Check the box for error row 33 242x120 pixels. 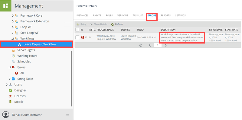click(x=77, y=37)
